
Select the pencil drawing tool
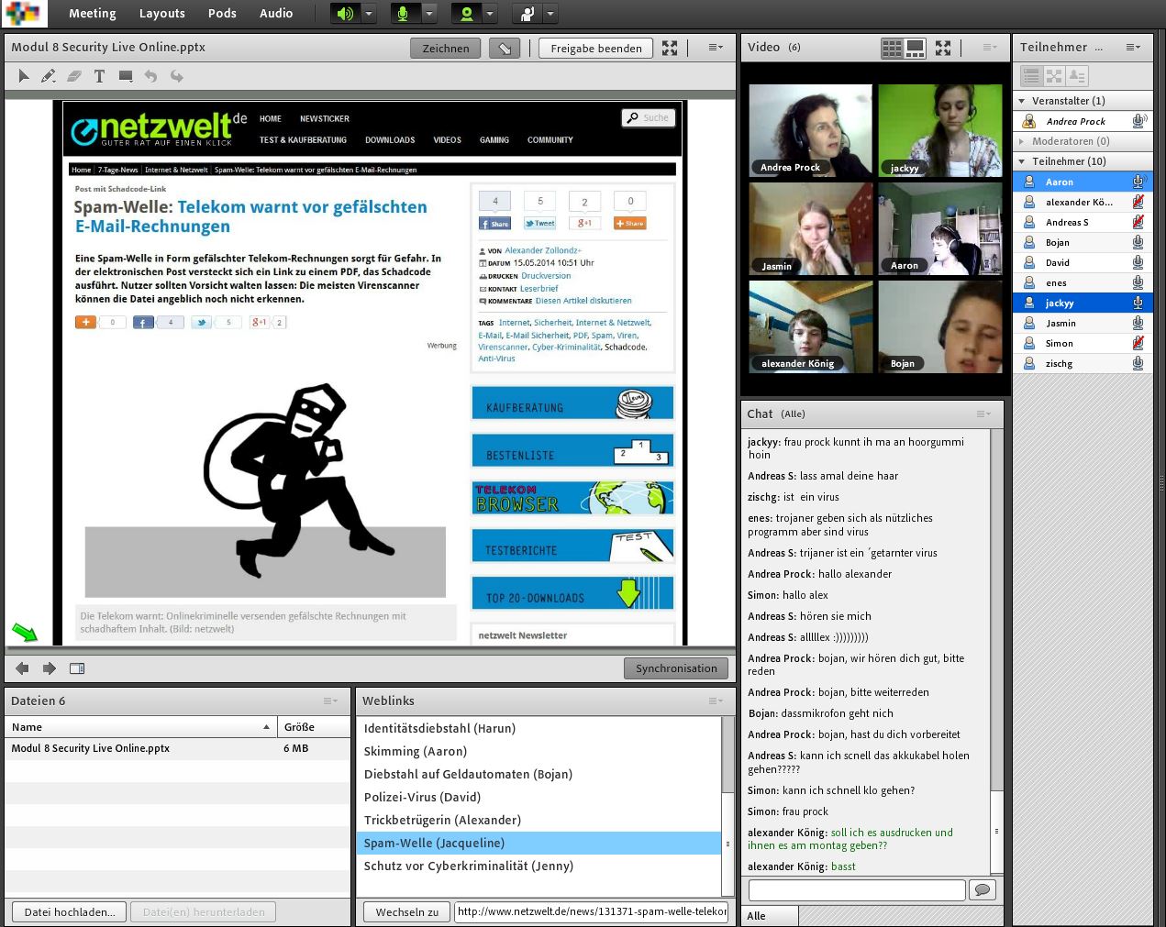[49, 76]
